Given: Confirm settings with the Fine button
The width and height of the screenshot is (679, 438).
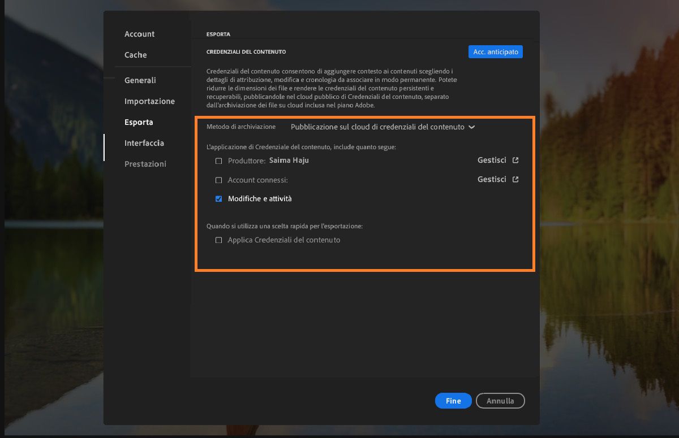Looking at the screenshot, I should 453,401.
